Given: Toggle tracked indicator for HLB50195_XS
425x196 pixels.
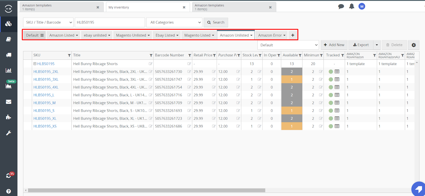Looking at the screenshot, I should tap(331, 126).
